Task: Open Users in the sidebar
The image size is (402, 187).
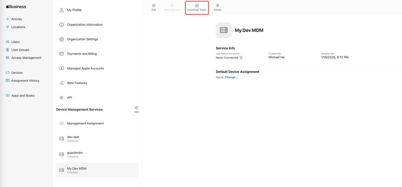Action: pyautogui.click(x=15, y=42)
